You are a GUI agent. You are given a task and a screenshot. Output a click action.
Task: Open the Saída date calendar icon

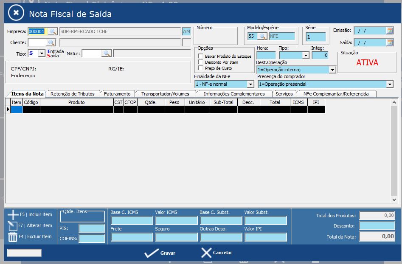[389, 42]
